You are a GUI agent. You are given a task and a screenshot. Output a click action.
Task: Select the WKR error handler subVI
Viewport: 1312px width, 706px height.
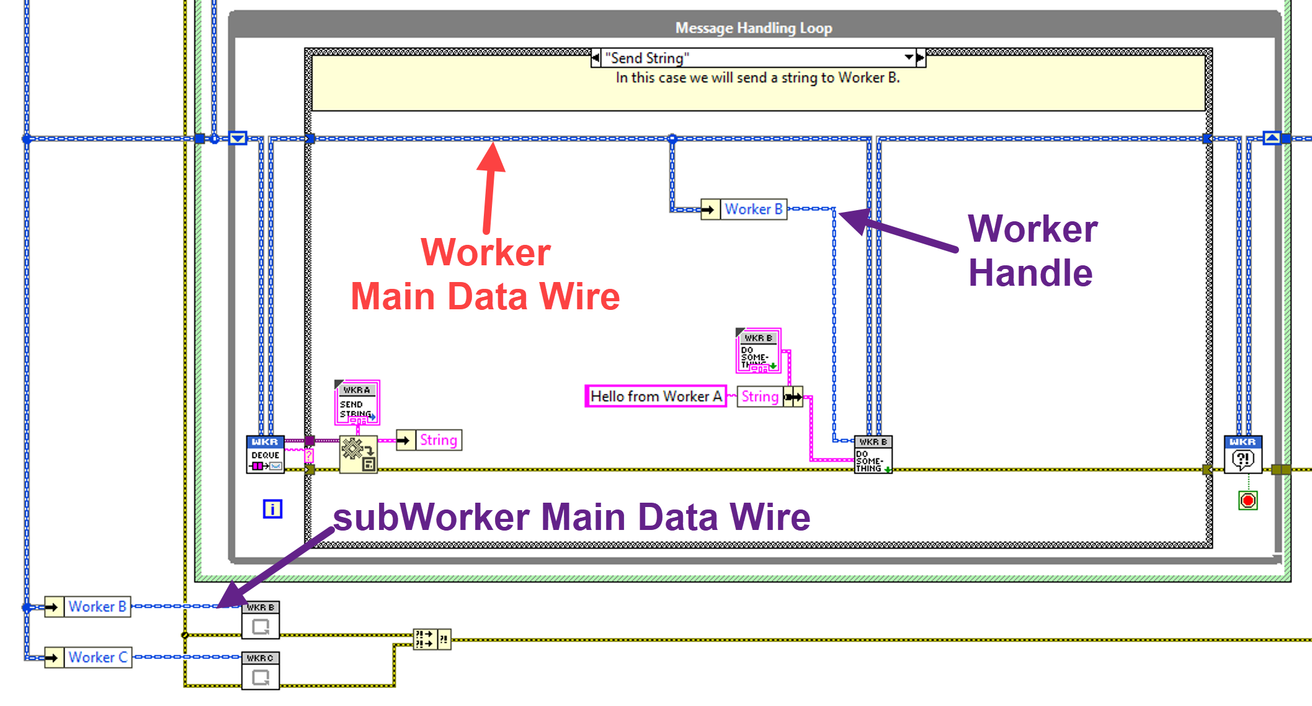tap(1243, 454)
